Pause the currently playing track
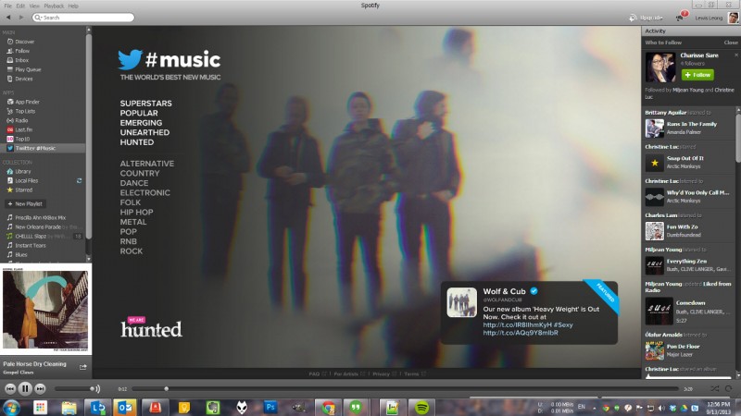 [25, 388]
